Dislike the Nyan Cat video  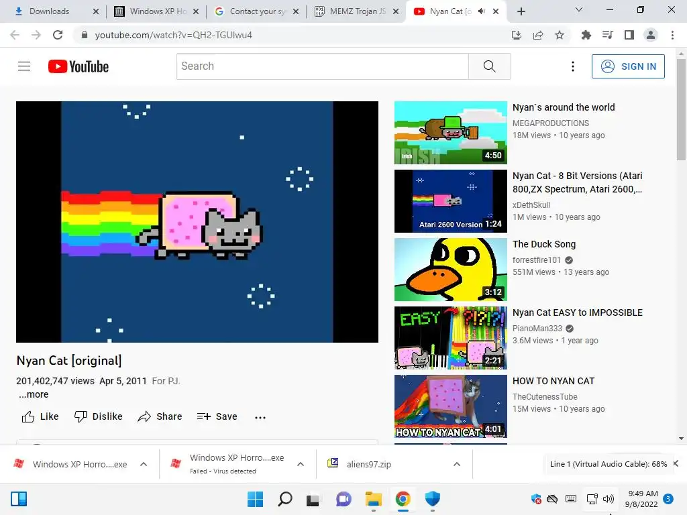click(99, 416)
